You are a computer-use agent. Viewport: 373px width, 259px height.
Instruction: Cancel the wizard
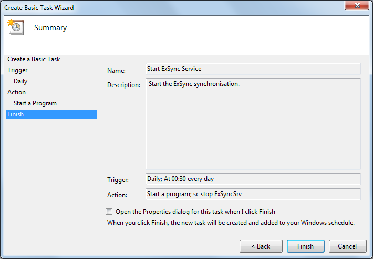click(x=347, y=246)
